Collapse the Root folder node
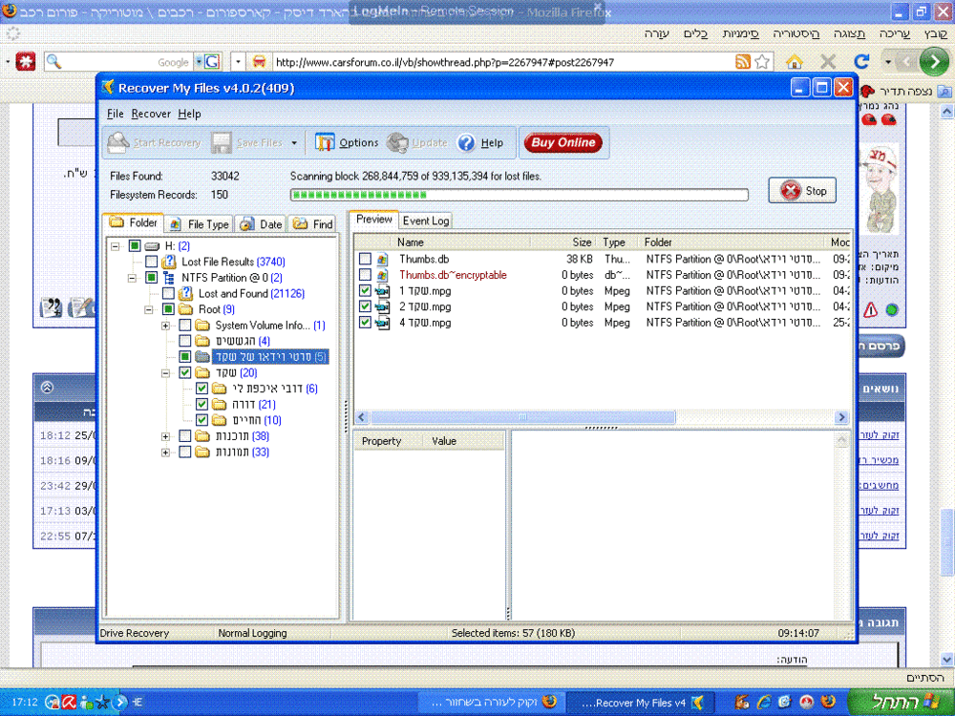Screen dimensions: 955x716 pyautogui.click(x=148, y=310)
